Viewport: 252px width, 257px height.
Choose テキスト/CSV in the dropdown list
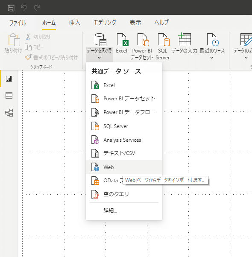[124, 153]
